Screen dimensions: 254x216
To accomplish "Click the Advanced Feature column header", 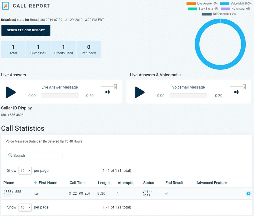I will click(x=212, y=183).
